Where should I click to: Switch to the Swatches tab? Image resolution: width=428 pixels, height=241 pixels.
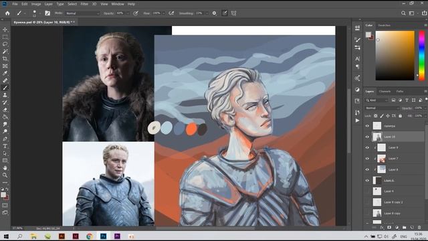[x=384, y=25]
